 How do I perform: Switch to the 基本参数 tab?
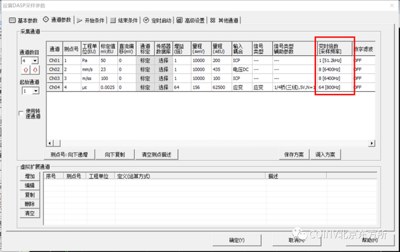point(23,21)
